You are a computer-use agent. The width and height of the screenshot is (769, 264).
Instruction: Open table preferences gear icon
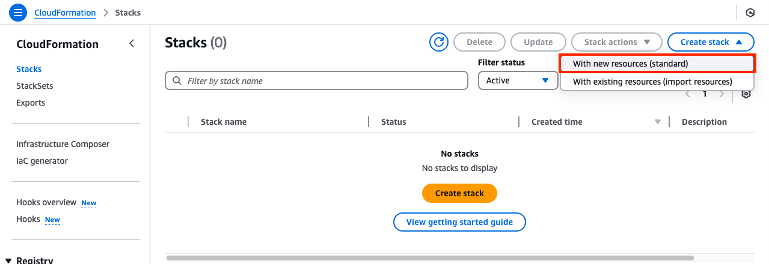[x=746, y=94]
